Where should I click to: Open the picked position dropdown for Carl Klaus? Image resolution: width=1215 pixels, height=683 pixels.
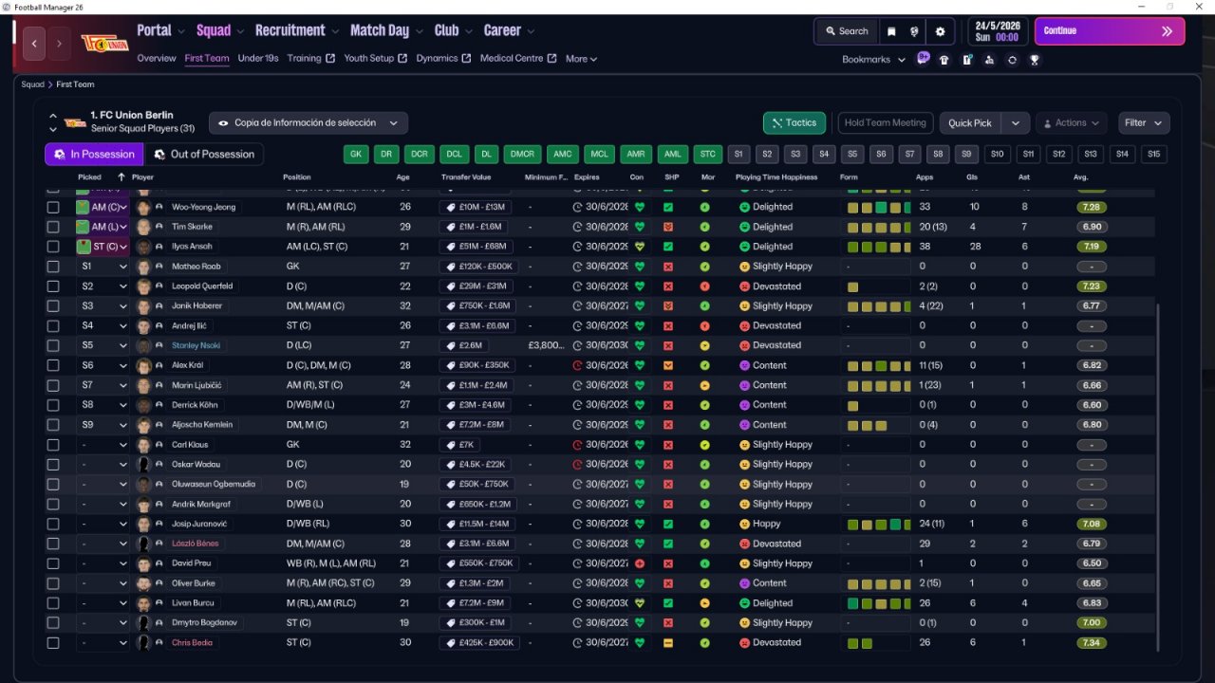tap(103, 445)
